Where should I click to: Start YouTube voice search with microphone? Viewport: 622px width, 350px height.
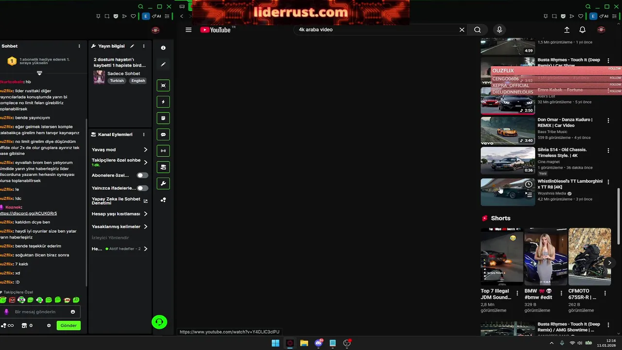pyautogui.click(x=499, y=30)
